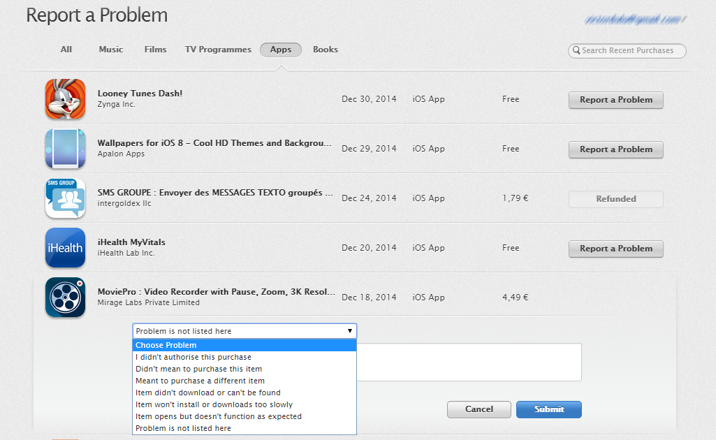Viewport: 716px width, 440px height.
Task: Click the 'Dec 30, 2014' date
Action: click(x=369, y=99)
